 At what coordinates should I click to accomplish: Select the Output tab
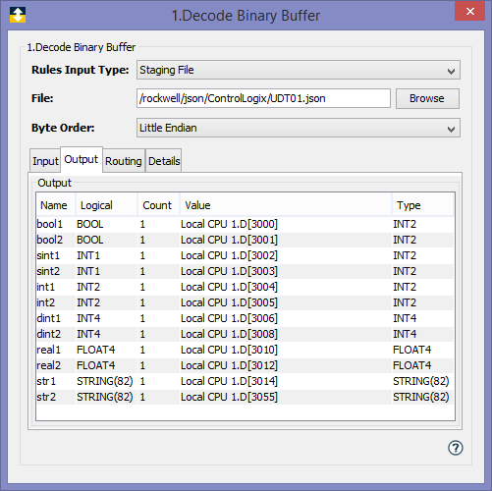[82, 159]
